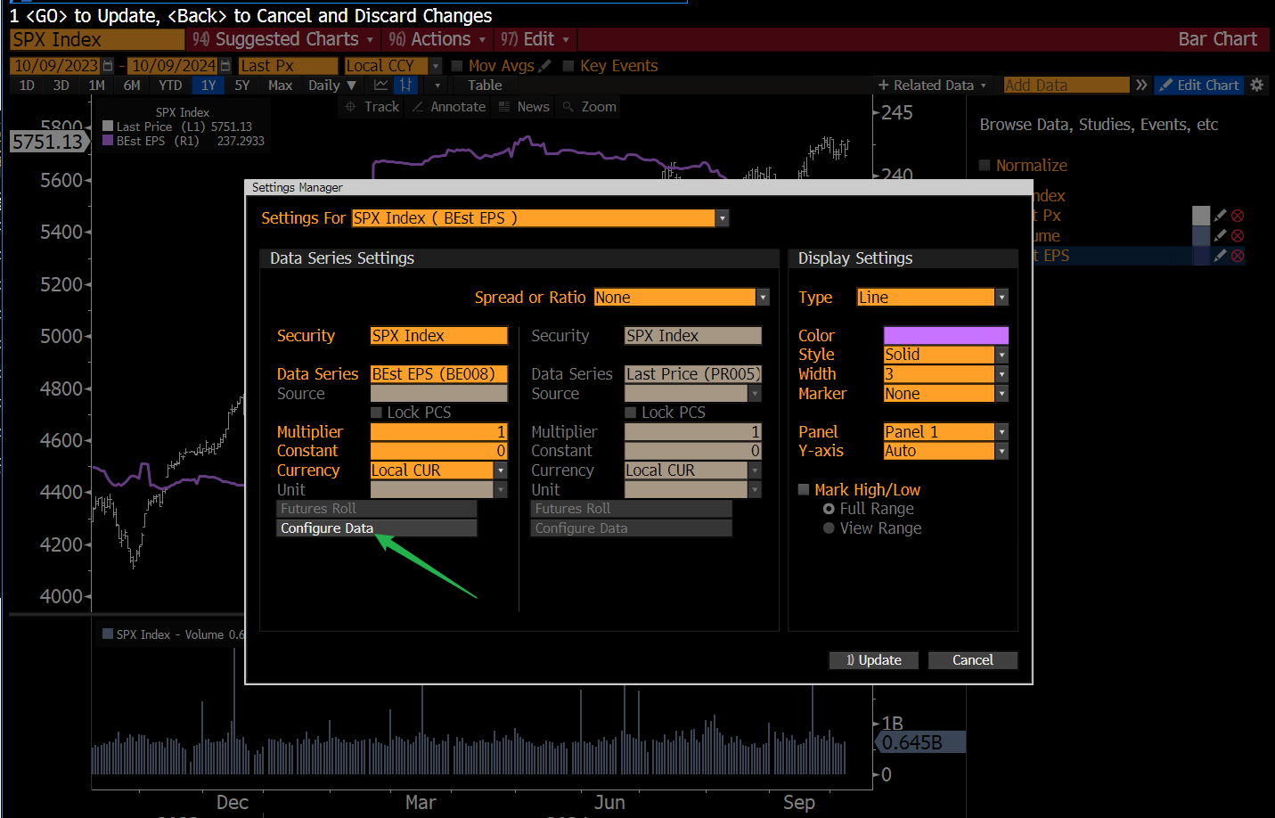This screenshot has height=818, width=1275.
Task: Check Lock PCS for BEst EPS series
Action: point(378,412)
